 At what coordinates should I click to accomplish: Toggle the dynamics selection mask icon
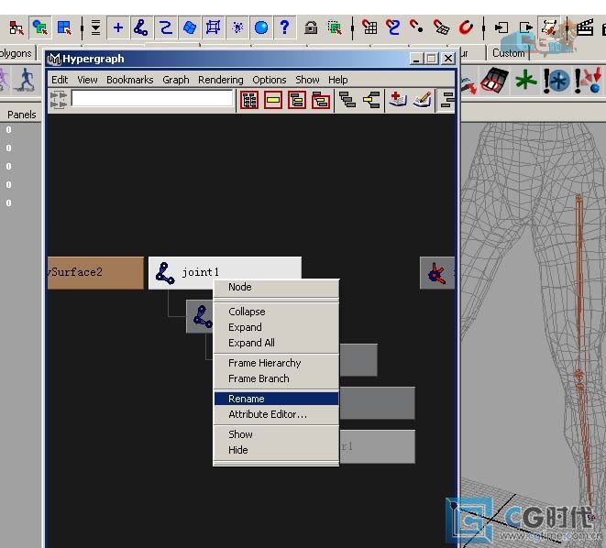tap(237, 27)
